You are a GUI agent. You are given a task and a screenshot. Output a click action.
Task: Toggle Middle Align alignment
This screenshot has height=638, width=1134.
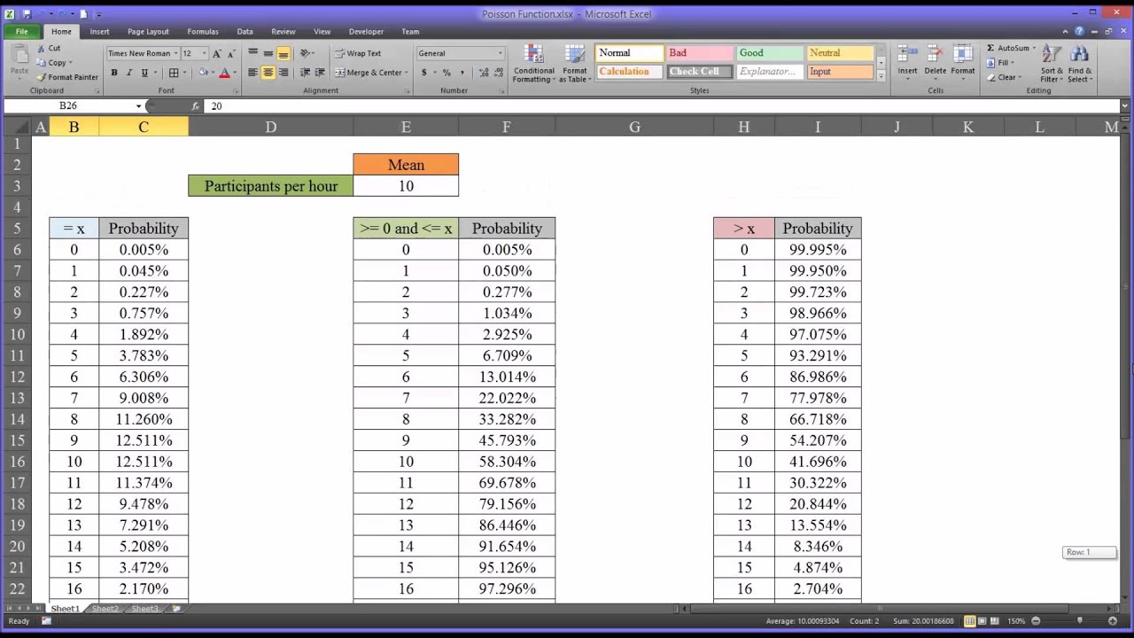pos(268,53)
